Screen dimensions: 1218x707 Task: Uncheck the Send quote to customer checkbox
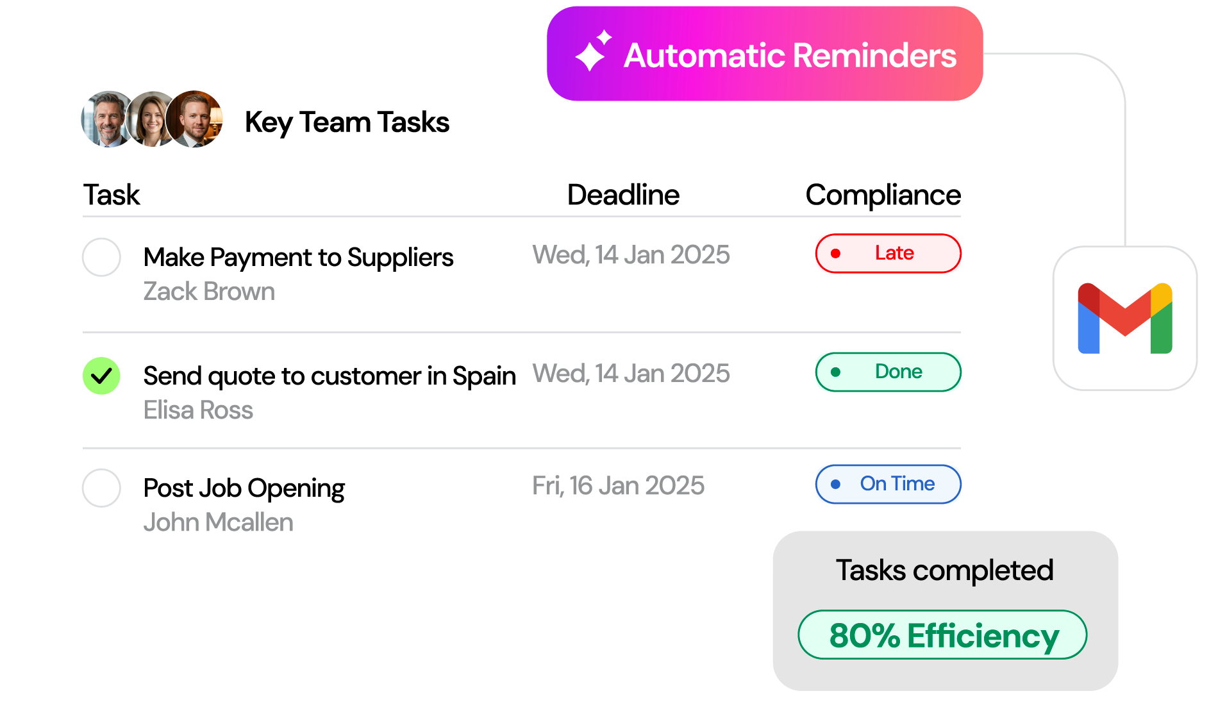coord(101,376)
